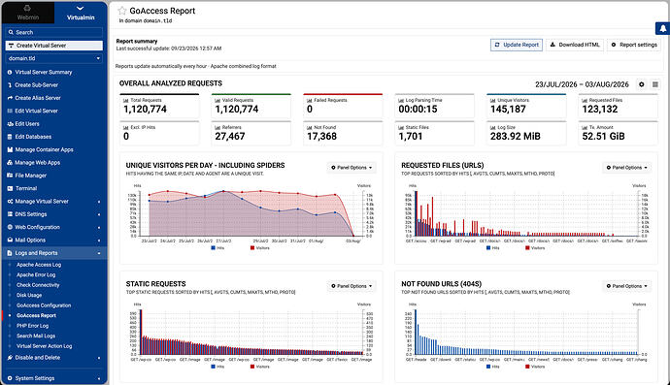The height and width of the screenshot is (385, 670).
Task: Open Virtual Server Action Log link
Action: click(44, 346)
